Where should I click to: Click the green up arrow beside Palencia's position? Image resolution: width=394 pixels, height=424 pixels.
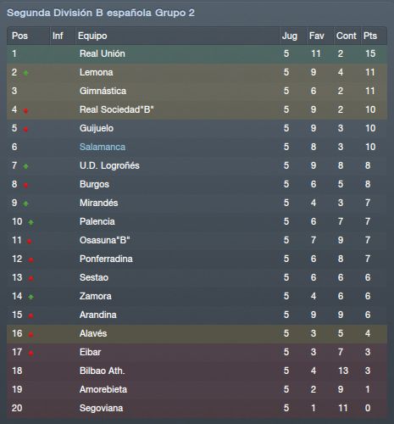(31, 222)
